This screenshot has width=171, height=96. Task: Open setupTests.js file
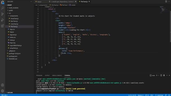(14, 48)
